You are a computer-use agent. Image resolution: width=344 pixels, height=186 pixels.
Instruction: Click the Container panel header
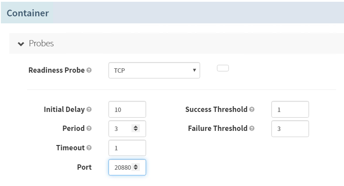click(27, 13)
